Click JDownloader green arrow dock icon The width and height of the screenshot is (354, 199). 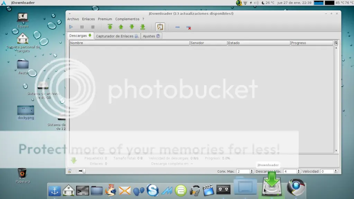272,184
